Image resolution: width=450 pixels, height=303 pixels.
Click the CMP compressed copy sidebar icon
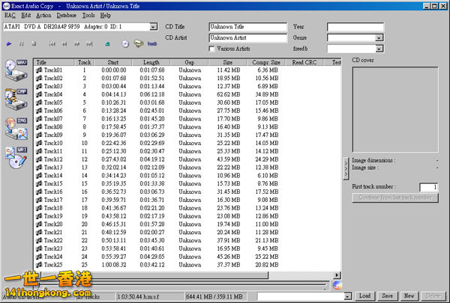[x=16, y=98]
